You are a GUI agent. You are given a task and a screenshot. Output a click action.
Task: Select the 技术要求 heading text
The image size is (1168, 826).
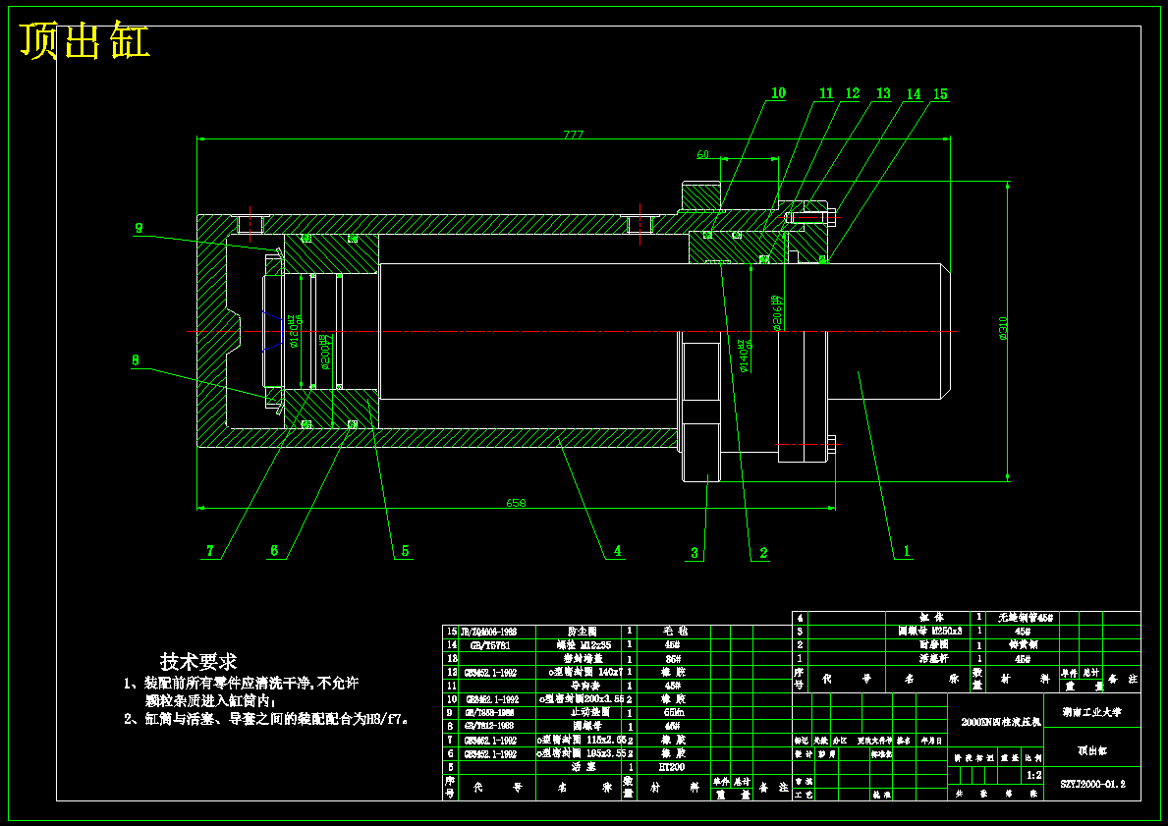coord(198,661)
